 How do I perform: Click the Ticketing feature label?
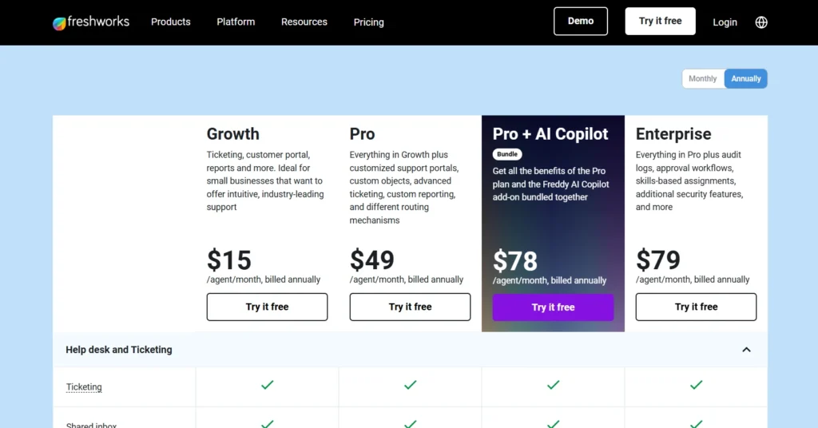84,387
